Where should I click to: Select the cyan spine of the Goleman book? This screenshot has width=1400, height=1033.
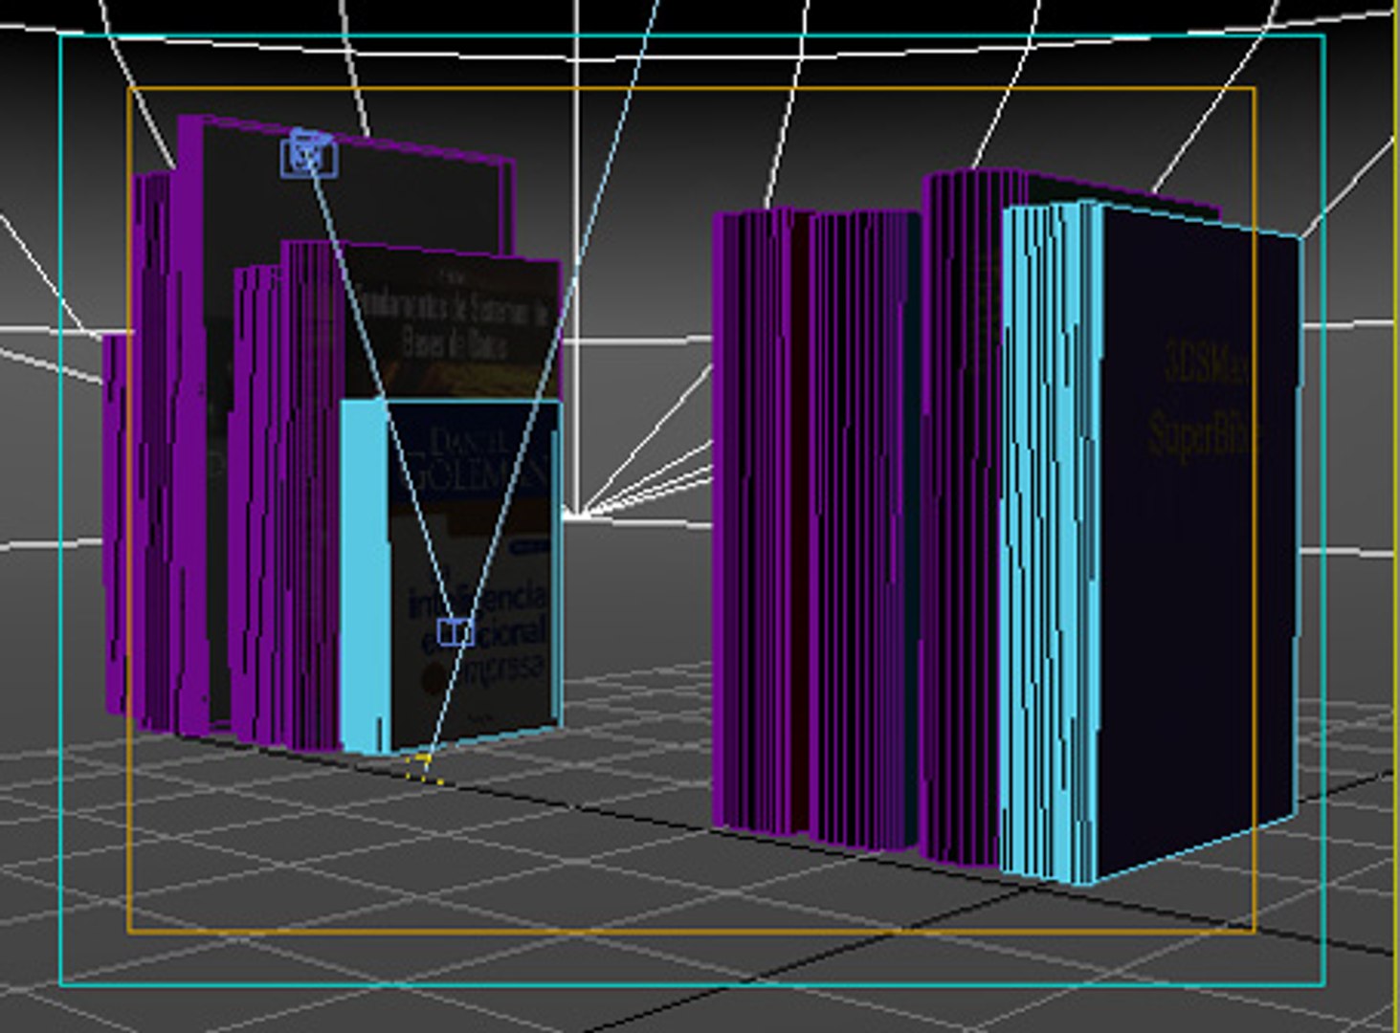(365, 576)
